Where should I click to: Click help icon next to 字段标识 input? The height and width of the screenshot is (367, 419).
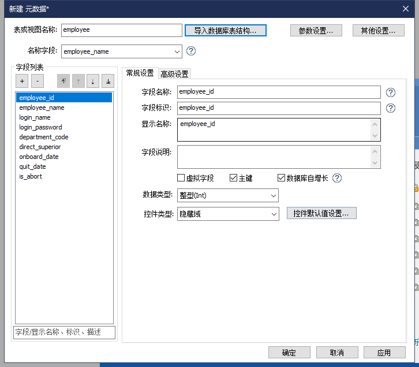pyautogui.click(x=391, y=108)
